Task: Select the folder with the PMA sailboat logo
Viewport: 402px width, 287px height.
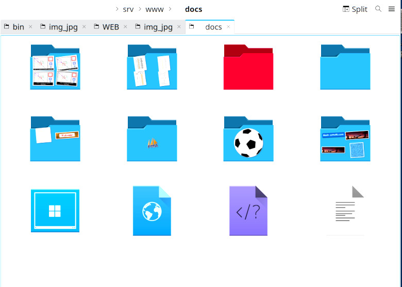Action: pos(152,139)
